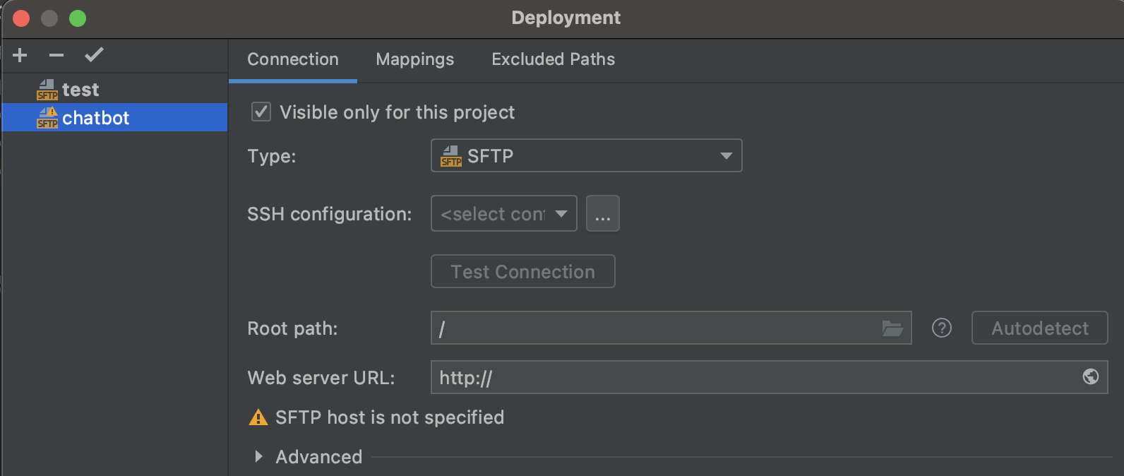
Task: Click globe icon in Web server URL
Action: click(x=1091, y=377)
